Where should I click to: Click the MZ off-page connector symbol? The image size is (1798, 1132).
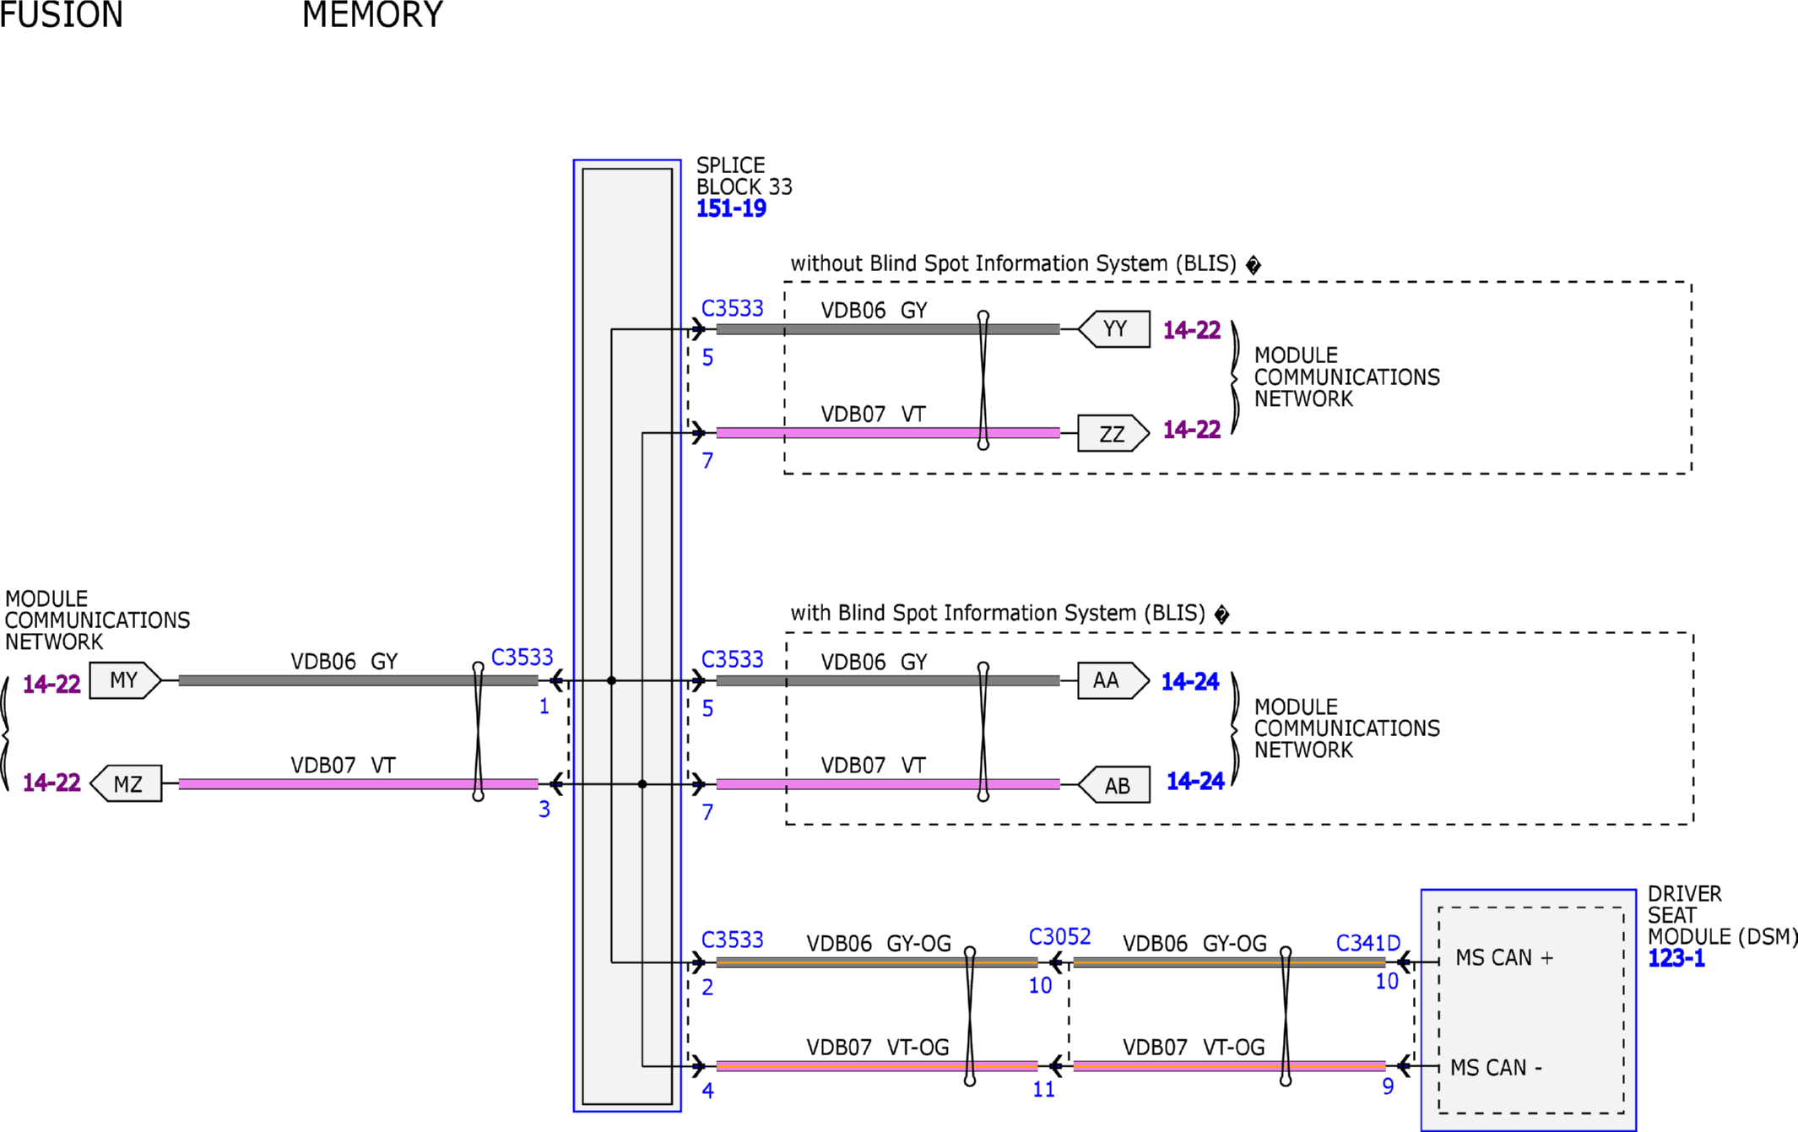pyautogui.click(x=126, y=784)
